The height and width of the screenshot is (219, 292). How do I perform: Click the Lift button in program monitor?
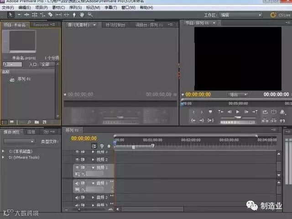click(x=265, y=120)
